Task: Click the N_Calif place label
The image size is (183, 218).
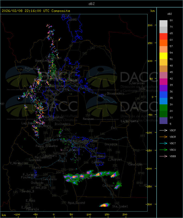Action: coord(76,67)
